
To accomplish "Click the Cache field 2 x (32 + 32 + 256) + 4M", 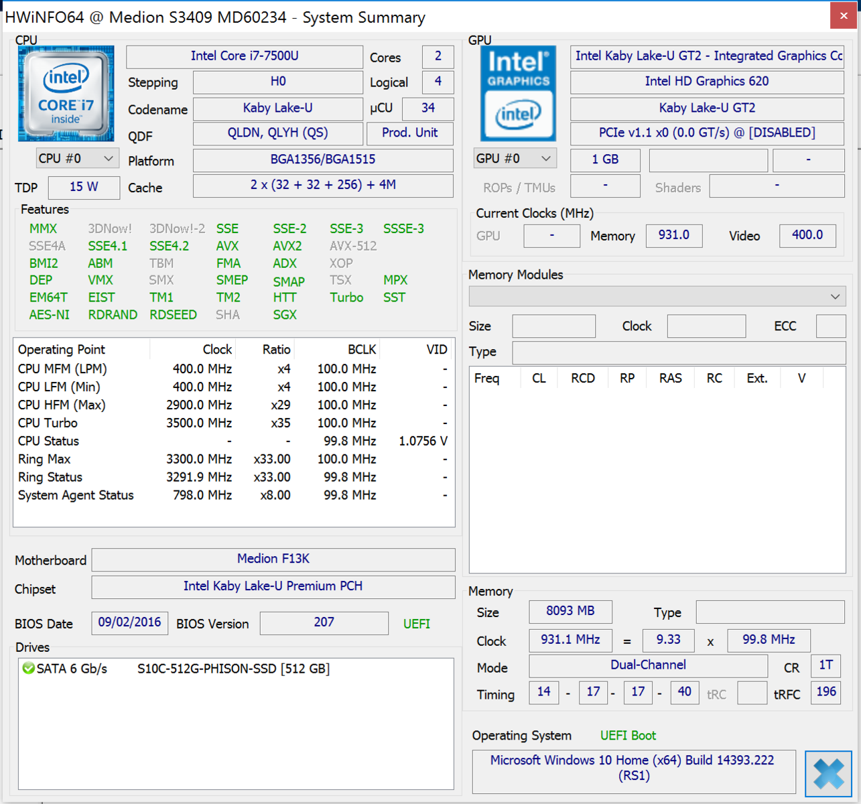I will 323,186.
